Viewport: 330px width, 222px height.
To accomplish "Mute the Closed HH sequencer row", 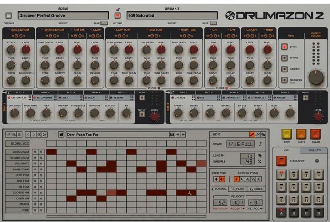I will click(x=35, y=193).
